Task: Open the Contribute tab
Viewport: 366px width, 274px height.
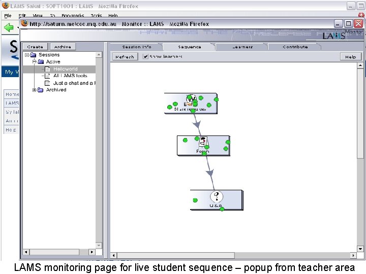Action: (x=295, y=47)
